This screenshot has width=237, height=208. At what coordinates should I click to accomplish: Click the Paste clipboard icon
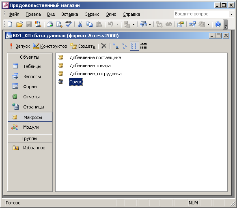(99, 24)
